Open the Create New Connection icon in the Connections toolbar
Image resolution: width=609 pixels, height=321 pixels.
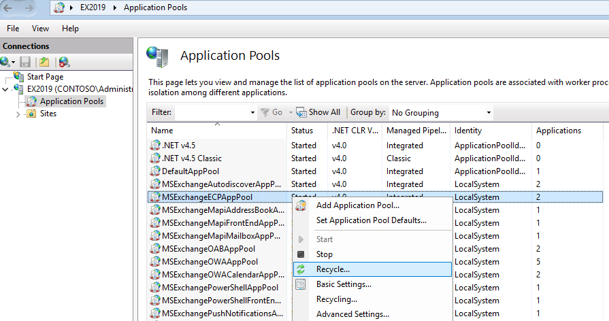click(x=5, y=62)
